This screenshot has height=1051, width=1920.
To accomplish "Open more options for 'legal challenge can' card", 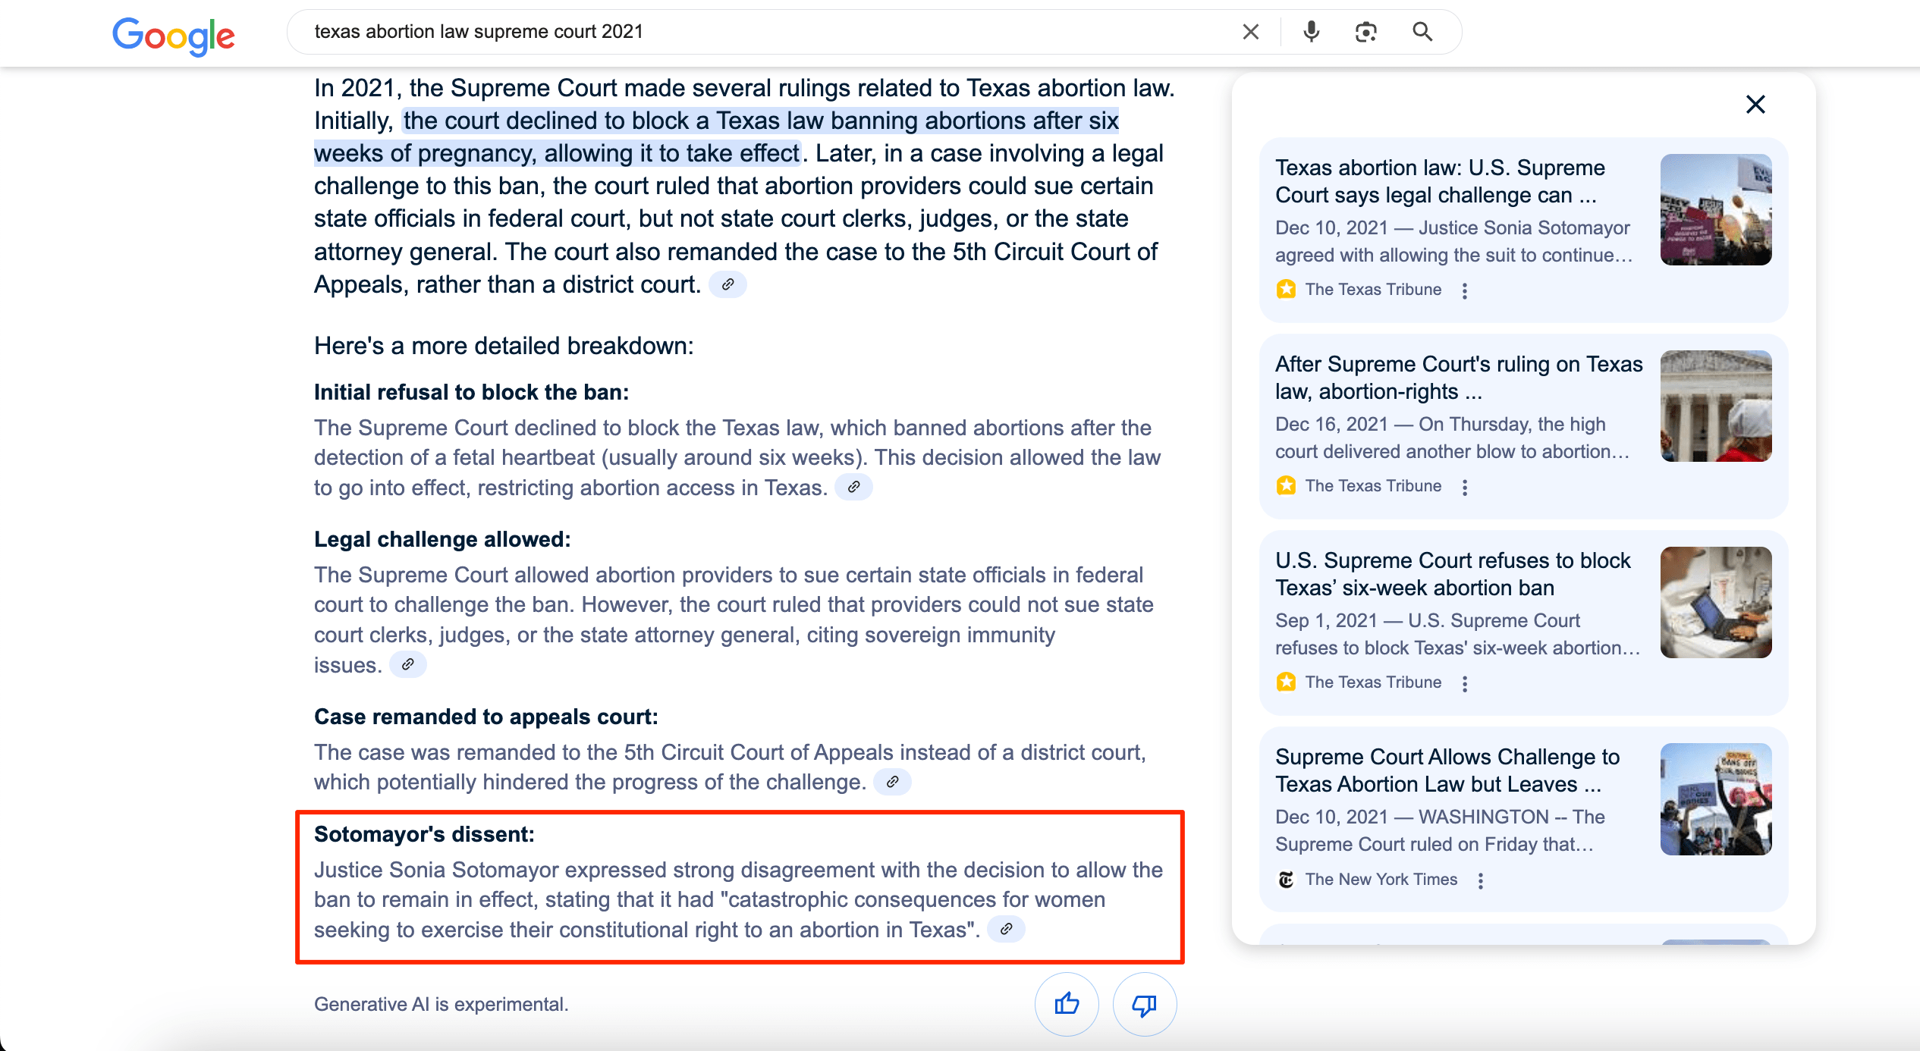I will [x=1465, y=290].
